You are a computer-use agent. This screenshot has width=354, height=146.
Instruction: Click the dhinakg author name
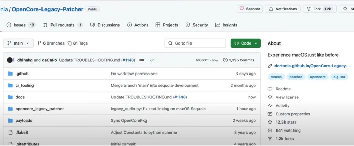(25, 60)
